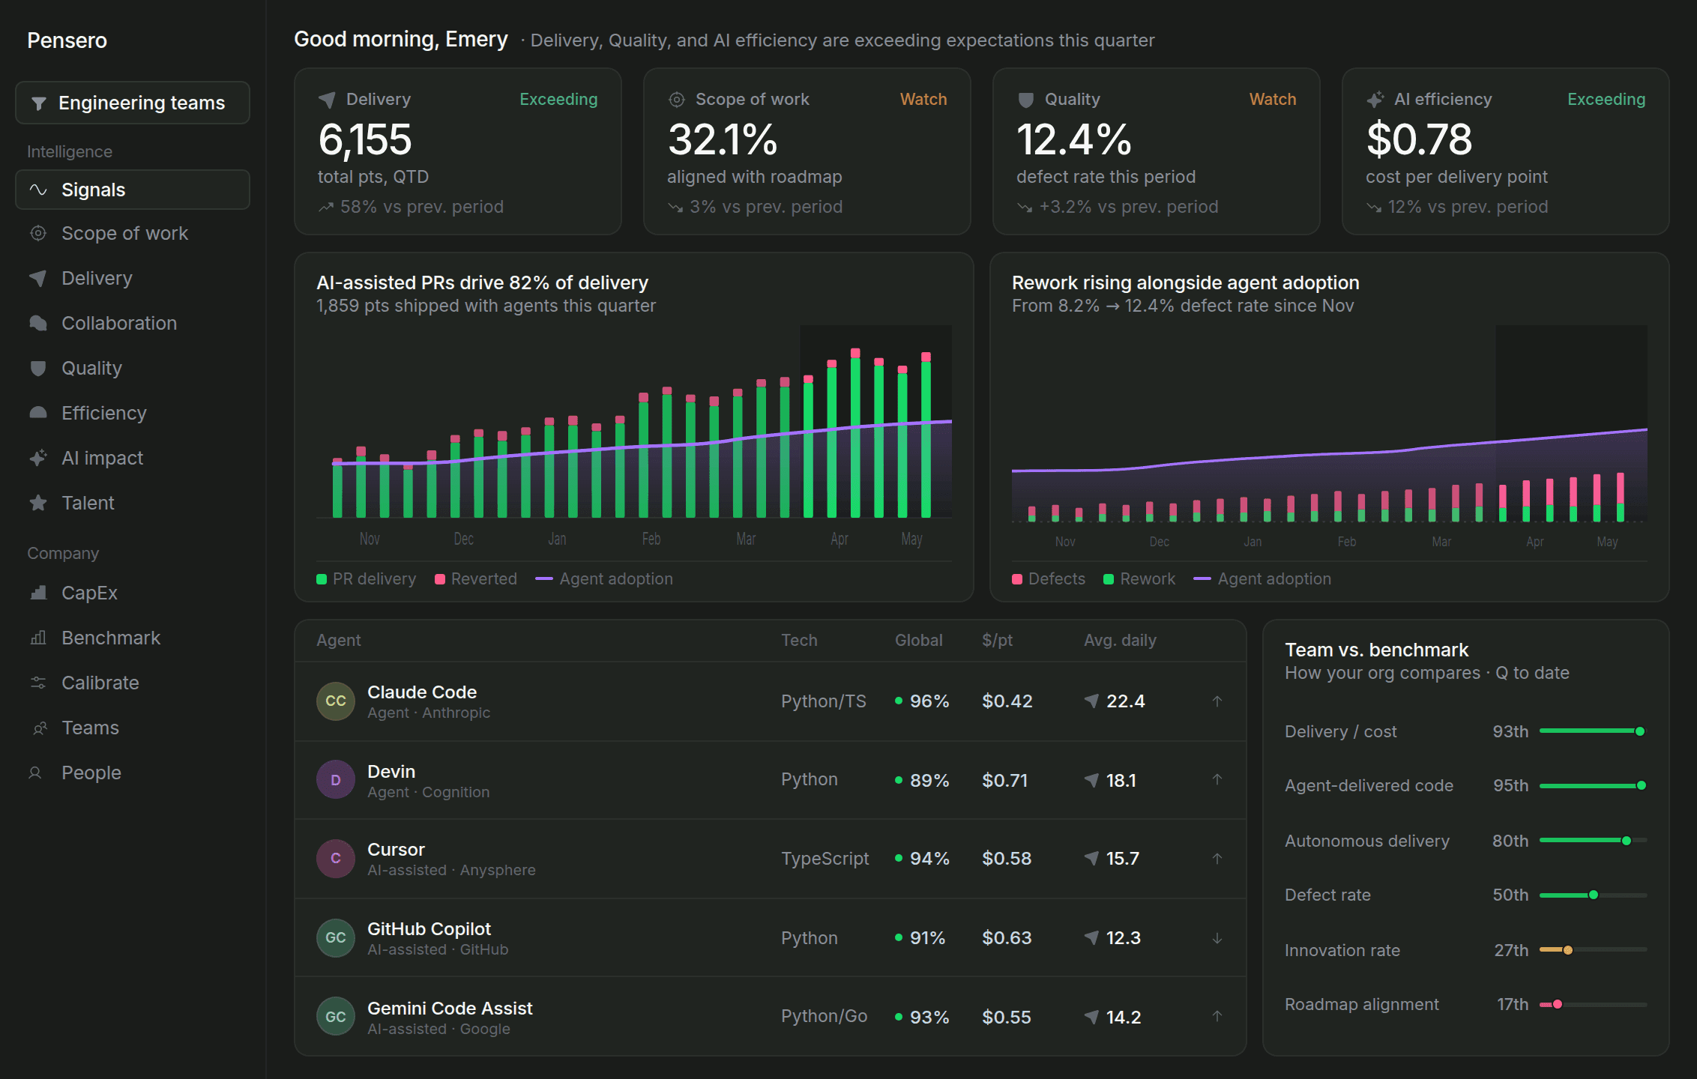This screenshot has width=1697, height=1079.
Task: Toggle Reverted legend item
Action: click(476, 578)
